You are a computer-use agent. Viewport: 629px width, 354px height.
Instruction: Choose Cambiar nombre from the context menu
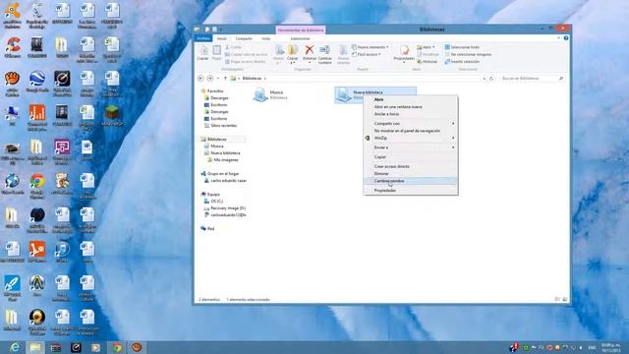(x=411, y=181)
